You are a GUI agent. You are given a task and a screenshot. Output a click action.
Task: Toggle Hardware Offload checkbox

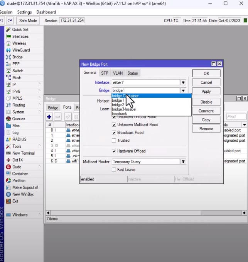point(114,151)
